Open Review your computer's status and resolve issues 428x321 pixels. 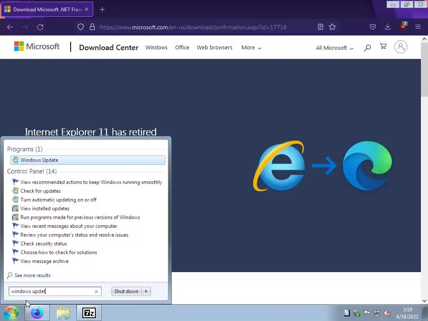[x=70, y=235]
